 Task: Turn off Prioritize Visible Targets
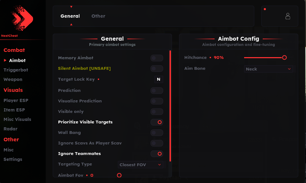tap(157, 122)
